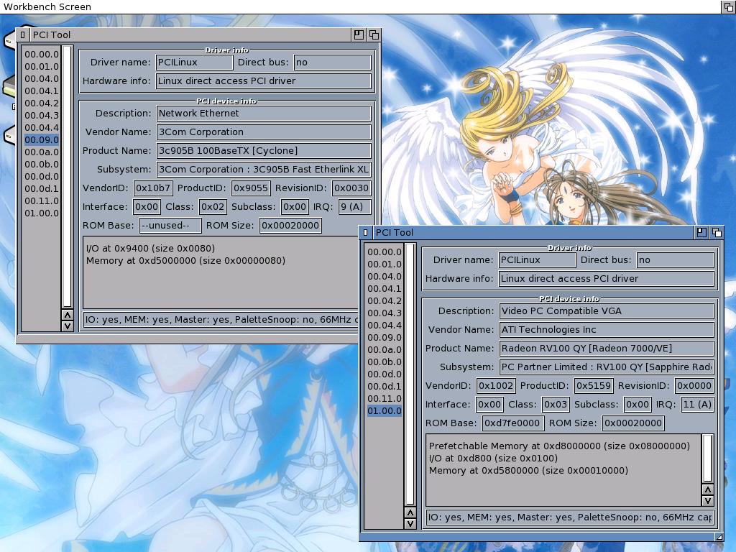Image resolution: width=736 pixels, height=552 pixels.
Task: Click Class 0x03 field in front window
Action: coord(556,404)
